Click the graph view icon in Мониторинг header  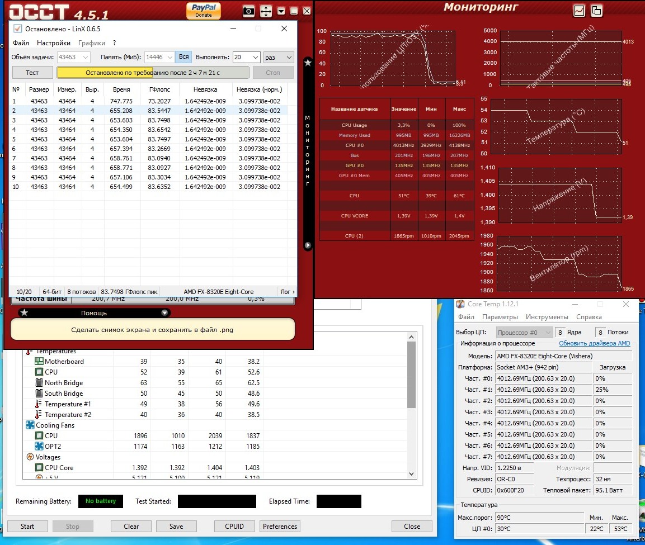(x=579, y=10)
